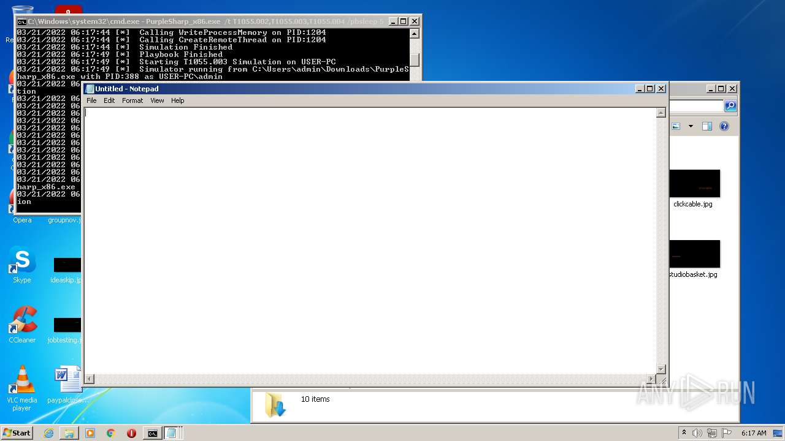
Task: Maximize the Notepad window
Action: tap(650, 89)
